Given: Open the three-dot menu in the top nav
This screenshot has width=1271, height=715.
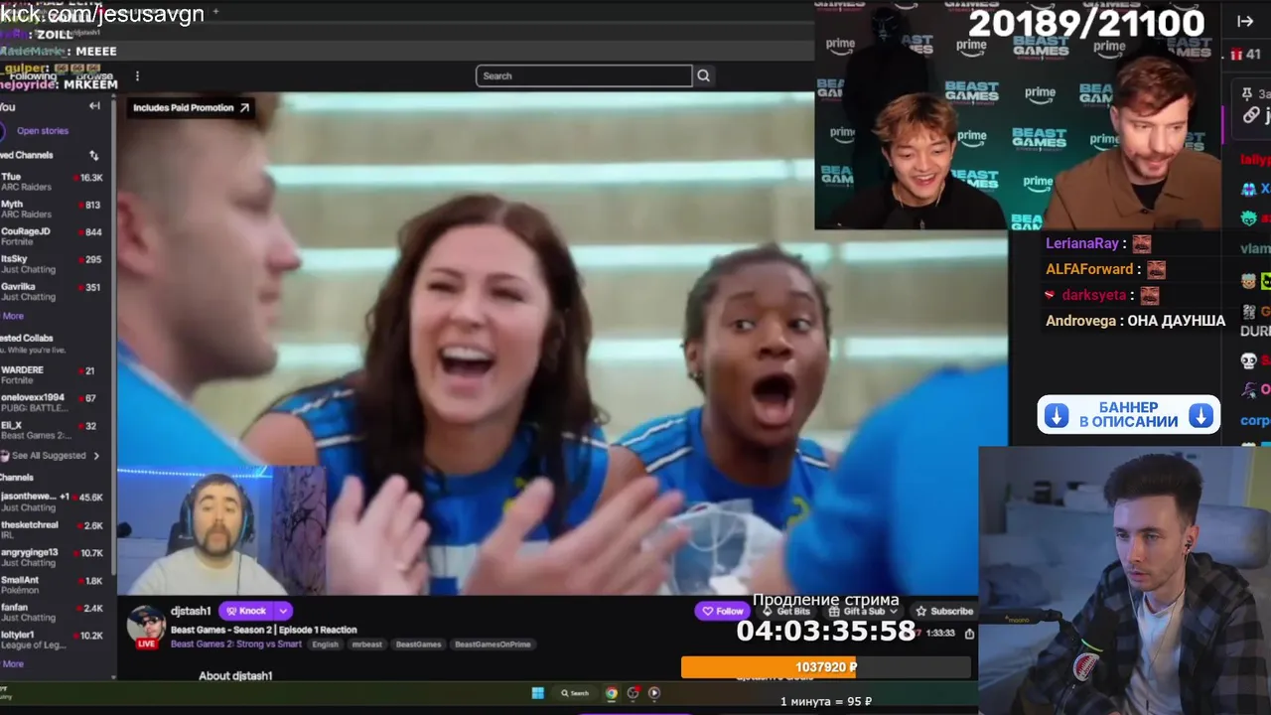Looking at the screenshot, I should coord(137,75).
